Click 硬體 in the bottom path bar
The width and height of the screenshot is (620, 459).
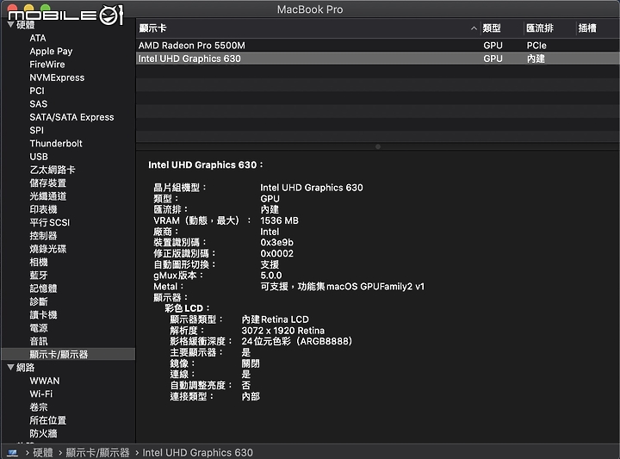[x=43, y=452]
